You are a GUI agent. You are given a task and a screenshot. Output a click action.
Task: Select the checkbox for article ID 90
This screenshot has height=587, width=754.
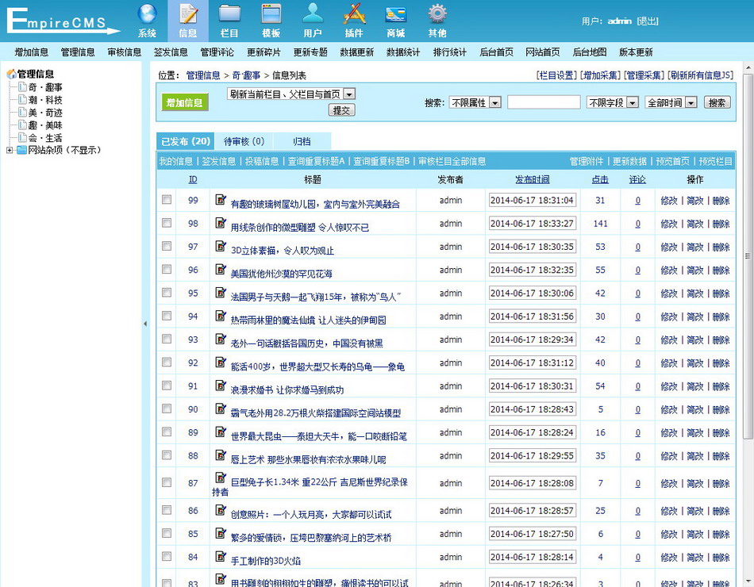(x=167, y=409)
